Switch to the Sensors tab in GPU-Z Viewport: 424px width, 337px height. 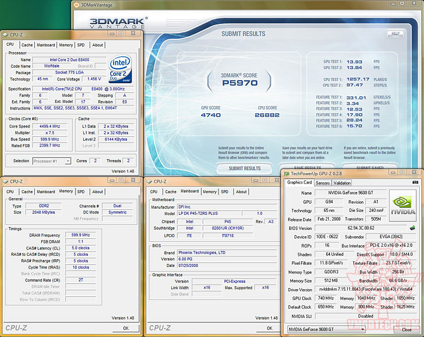(323, 183)
